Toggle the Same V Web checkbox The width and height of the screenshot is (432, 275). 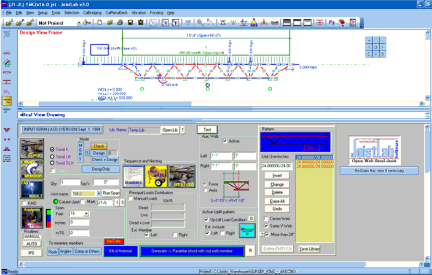[266, 226]
